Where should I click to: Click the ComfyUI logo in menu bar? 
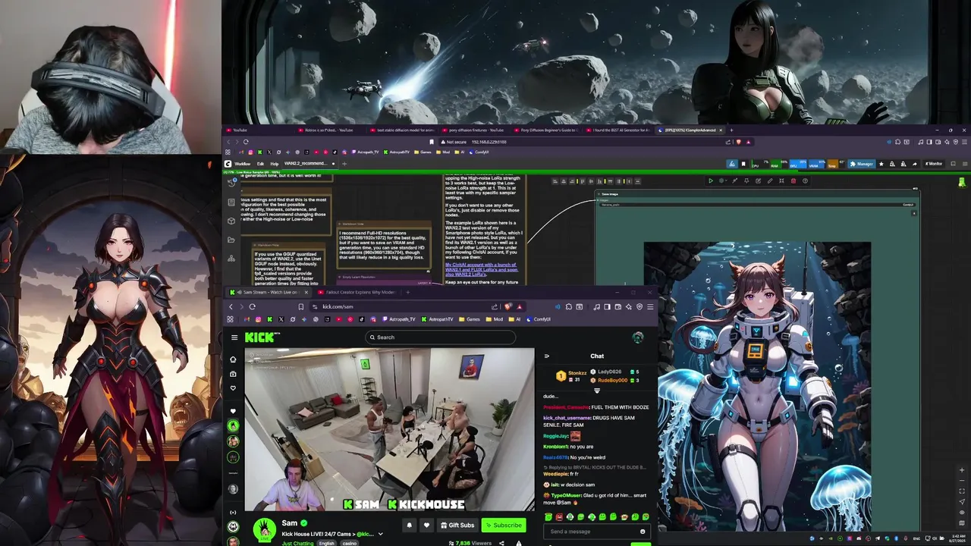click(228, 164)
